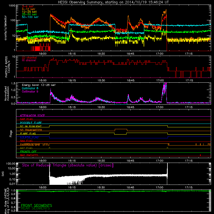Click the 'REAR SEGMENTS' legend label

[x=35, y=208]
